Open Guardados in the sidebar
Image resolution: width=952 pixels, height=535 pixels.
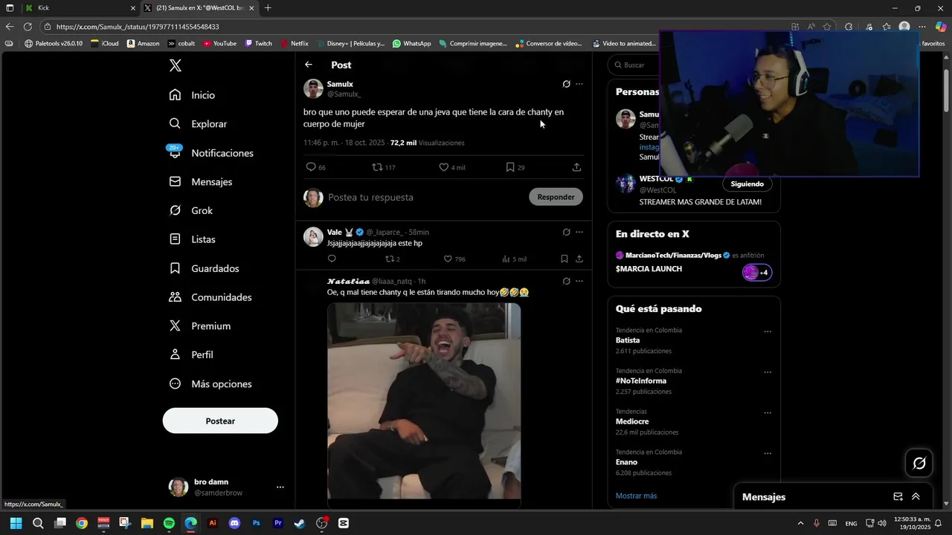205,268
